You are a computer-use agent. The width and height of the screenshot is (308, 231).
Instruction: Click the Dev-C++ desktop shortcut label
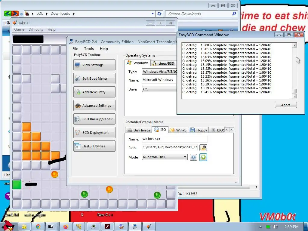pos(105,215)
